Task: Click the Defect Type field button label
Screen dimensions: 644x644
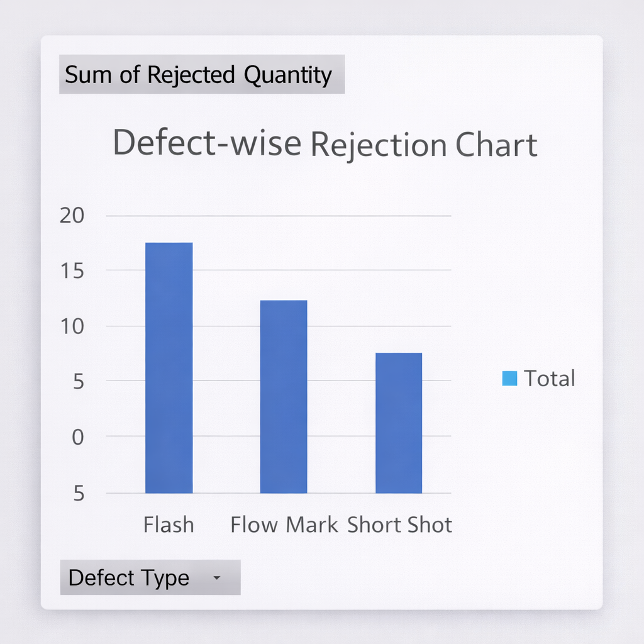Action: pyautogui.click(x=129, y=577)
